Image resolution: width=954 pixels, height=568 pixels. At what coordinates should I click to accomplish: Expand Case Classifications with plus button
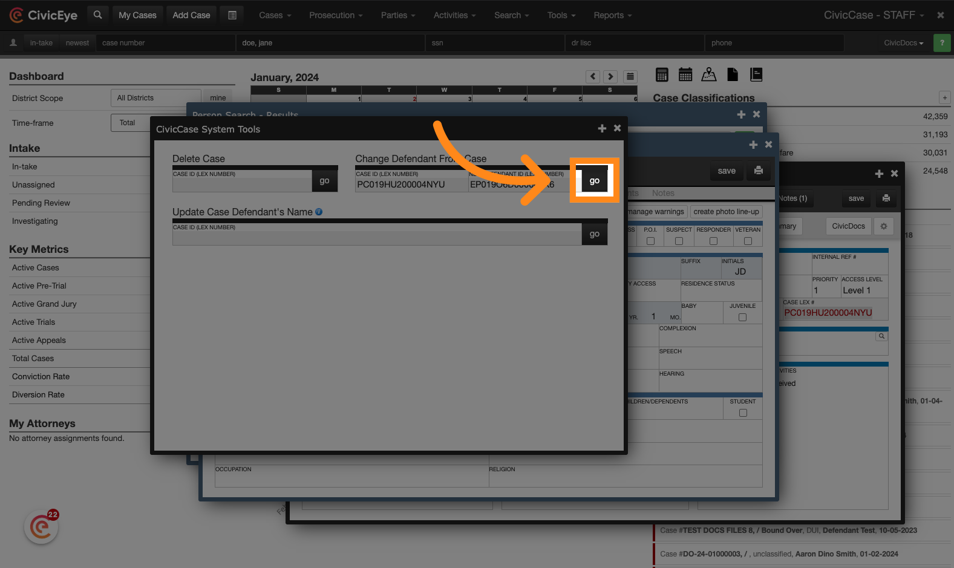pyautogui.click(x=945, y=97)
